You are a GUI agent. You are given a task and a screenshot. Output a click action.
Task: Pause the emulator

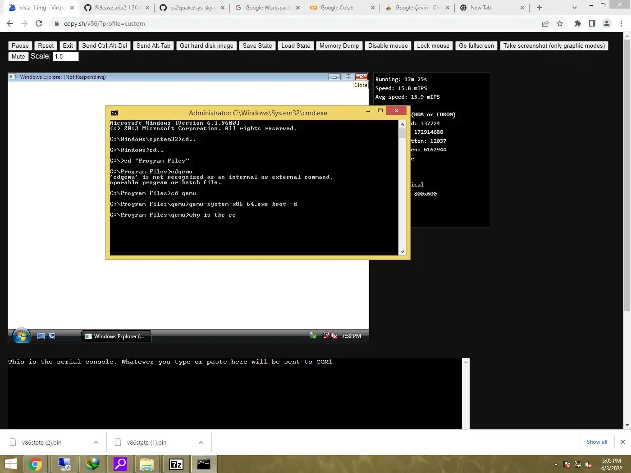(x=20, y=45)
